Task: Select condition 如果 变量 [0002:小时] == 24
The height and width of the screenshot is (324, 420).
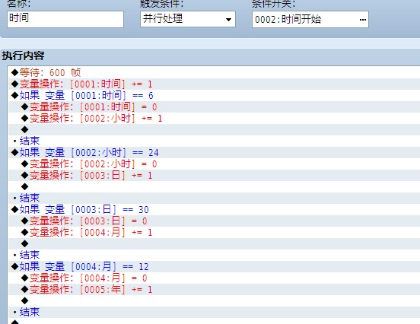Action: (215, 153)
